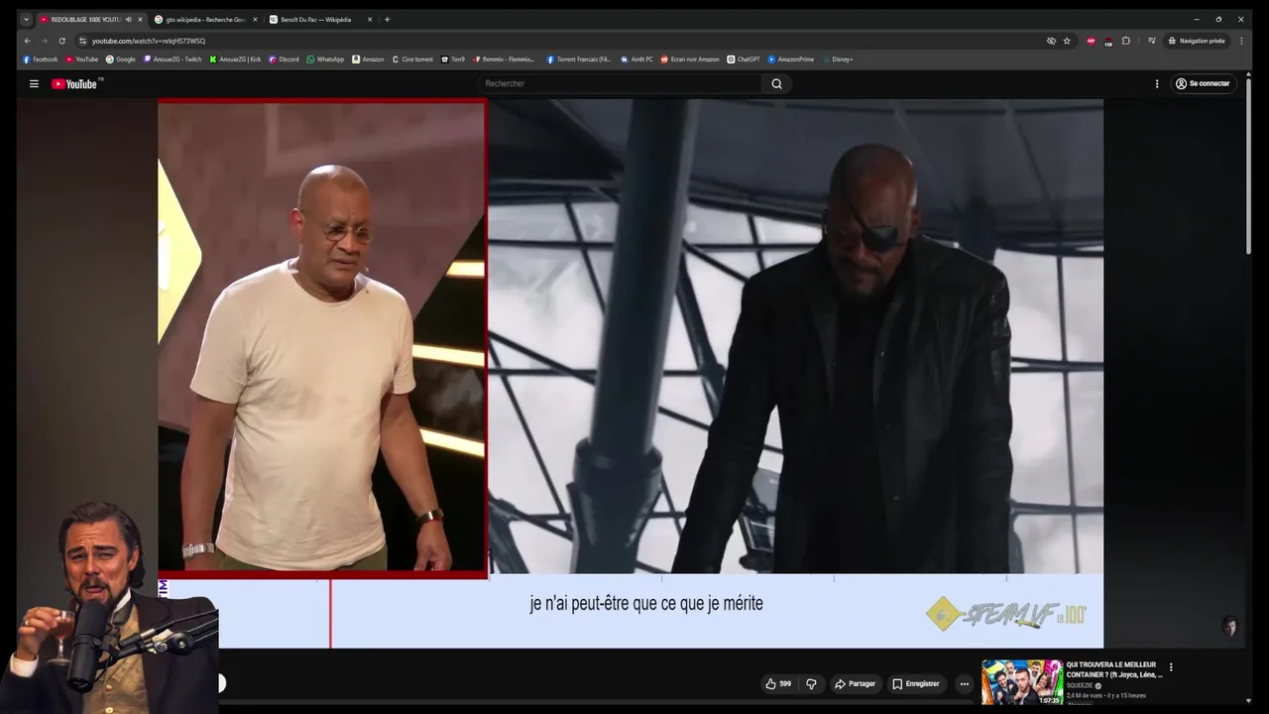The image size is (1269, 714).
Task: Open Chrome three-dot menu
Action: tap(1241, 41)
